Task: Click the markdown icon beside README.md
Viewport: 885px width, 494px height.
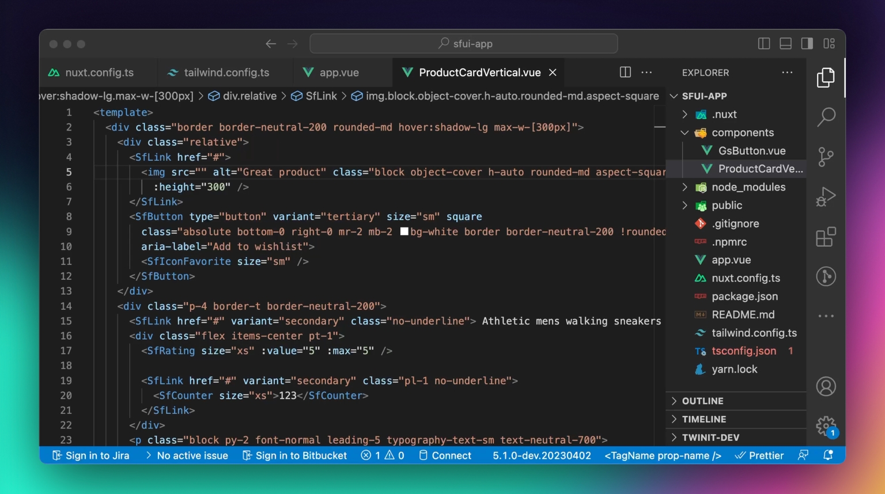Action: click(700, 315)
